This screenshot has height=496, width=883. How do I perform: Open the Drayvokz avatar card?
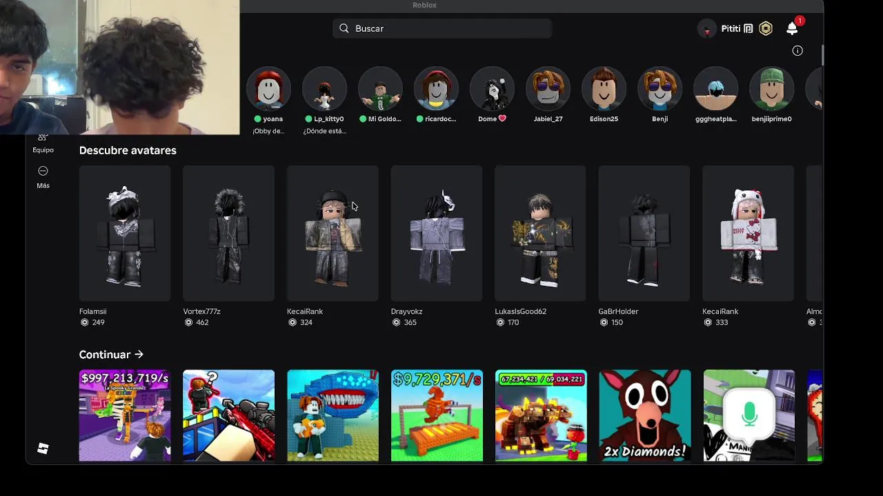tap(436, 233)
